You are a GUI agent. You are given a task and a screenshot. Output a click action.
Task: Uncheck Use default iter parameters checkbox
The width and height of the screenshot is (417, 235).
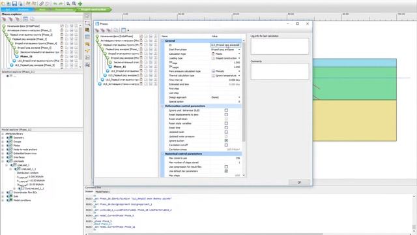coord(226,171)
